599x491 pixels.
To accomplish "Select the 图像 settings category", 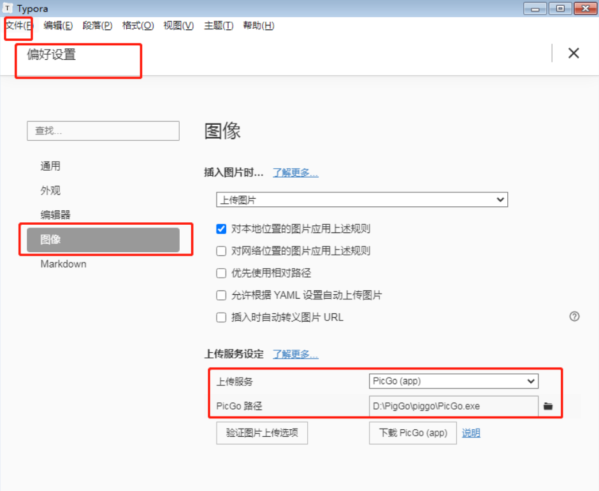I will click(103, 240).
